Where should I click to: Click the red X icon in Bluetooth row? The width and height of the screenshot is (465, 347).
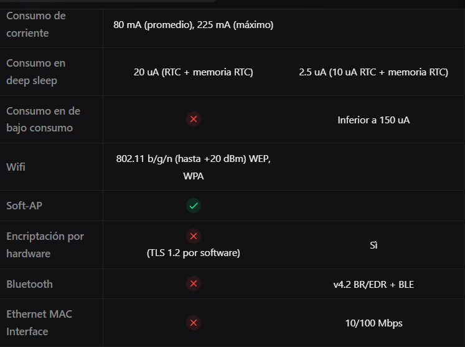[194, 283]
